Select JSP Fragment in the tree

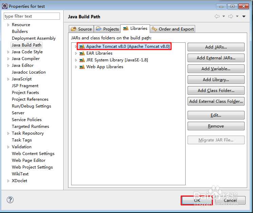tap(25, 86)
